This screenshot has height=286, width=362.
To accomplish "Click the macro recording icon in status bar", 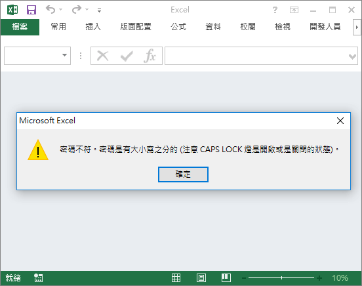I will click(38, 278).
